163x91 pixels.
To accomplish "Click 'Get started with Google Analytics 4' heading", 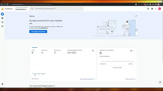I will tap(42, 86).
